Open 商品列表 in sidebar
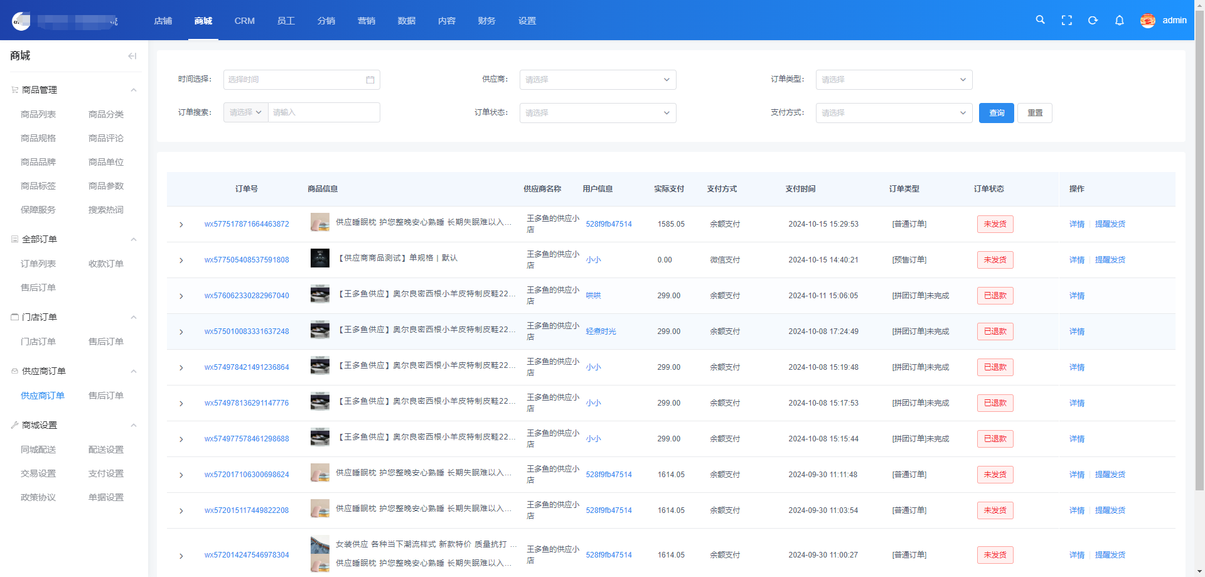This screenshot has height=577, width=1205. 38,114
